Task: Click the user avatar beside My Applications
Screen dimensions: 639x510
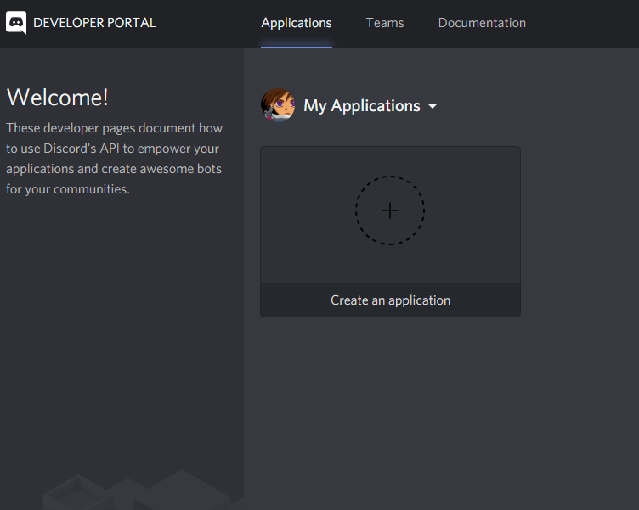Action: pyautogui.click(x=278, y=105)
